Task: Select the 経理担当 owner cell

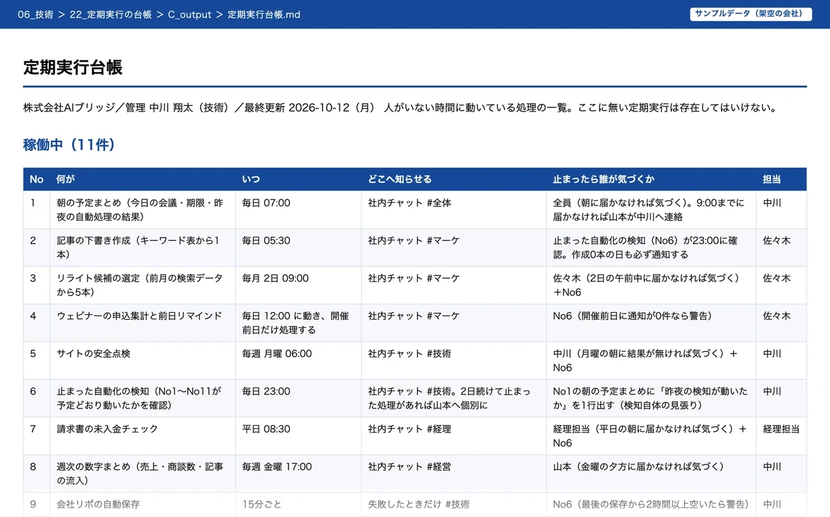Action: coord(782,435)
